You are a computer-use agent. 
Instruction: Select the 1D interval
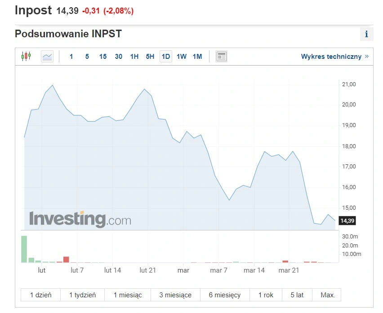coord(166,56)
